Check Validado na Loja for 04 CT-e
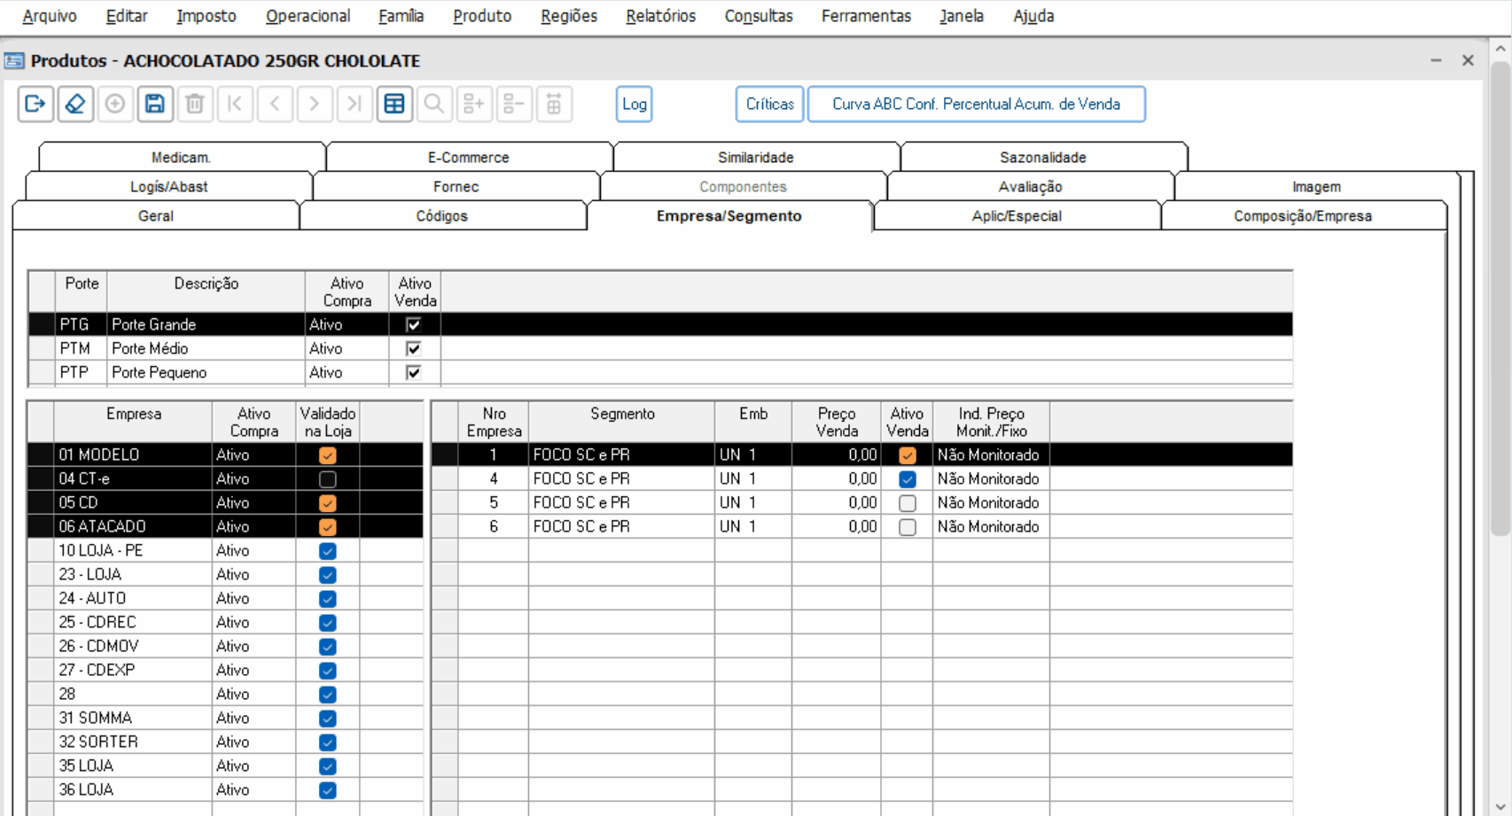1512x816 pixels. (328, 479)
